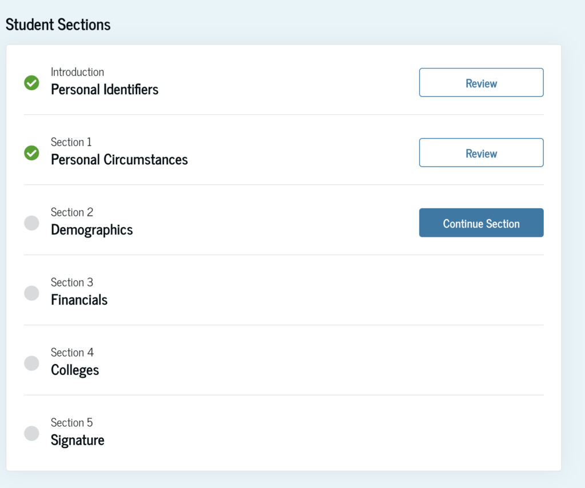Screen dimensions: 585x488
Task: Click the gray status circle for Demographics
Action: coord(32,223)
